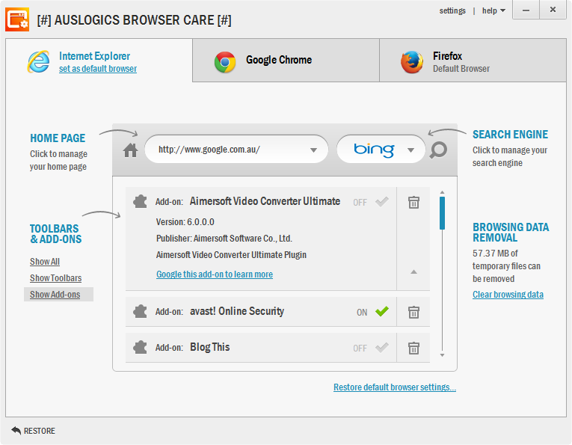This screenshot has width=572, height=445.
Task: Switch to the Internet Explorer tab
Action: point(99,61)
